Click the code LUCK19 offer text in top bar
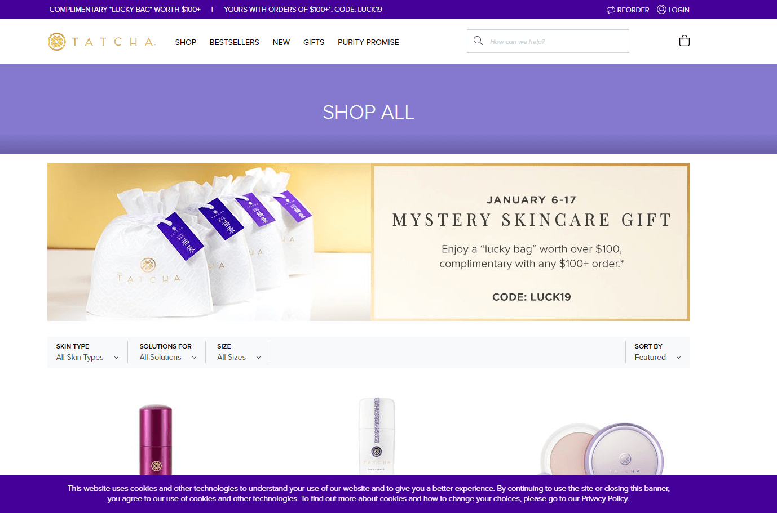The height and width of the screenshot is (513, 777). (303, 10)
